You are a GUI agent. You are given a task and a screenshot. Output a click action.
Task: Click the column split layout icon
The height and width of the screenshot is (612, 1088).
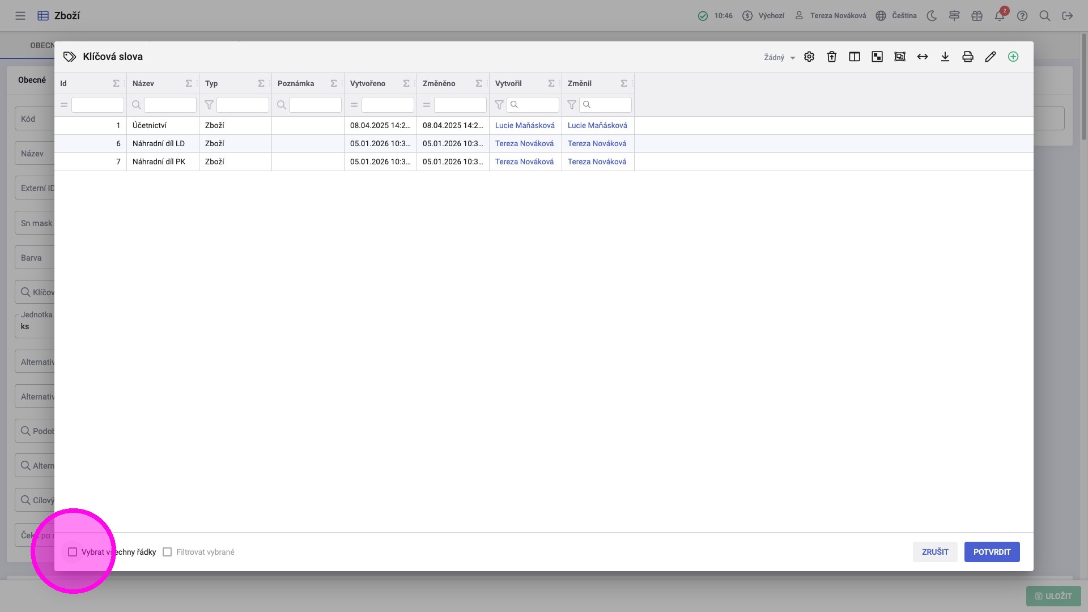(x=855, y=57)
